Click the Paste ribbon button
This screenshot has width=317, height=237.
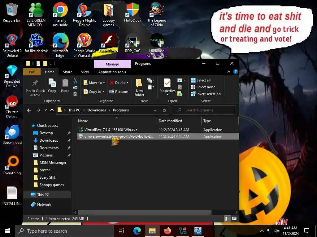point(65,86)
